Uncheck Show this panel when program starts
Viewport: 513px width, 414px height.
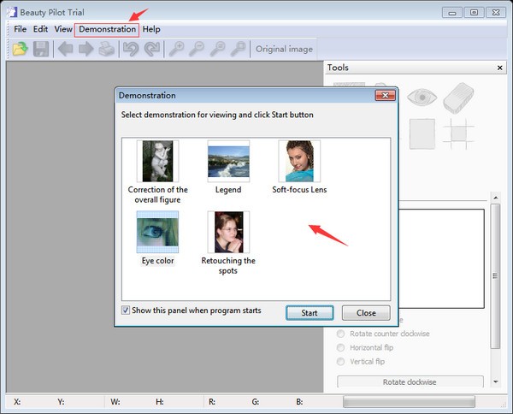pos(127,310)
